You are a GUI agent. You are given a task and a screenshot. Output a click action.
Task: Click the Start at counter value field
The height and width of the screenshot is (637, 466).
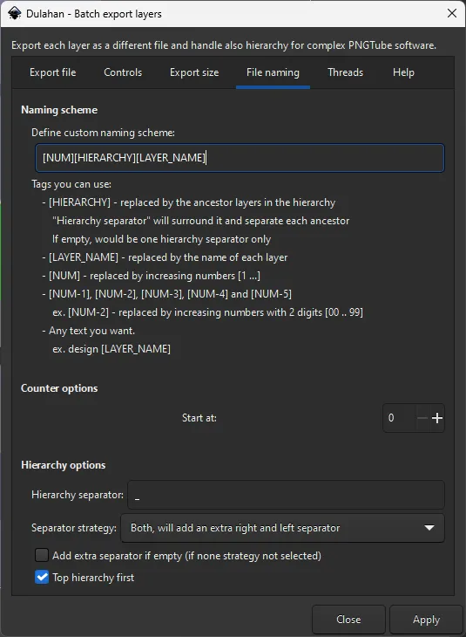[399, 418]
